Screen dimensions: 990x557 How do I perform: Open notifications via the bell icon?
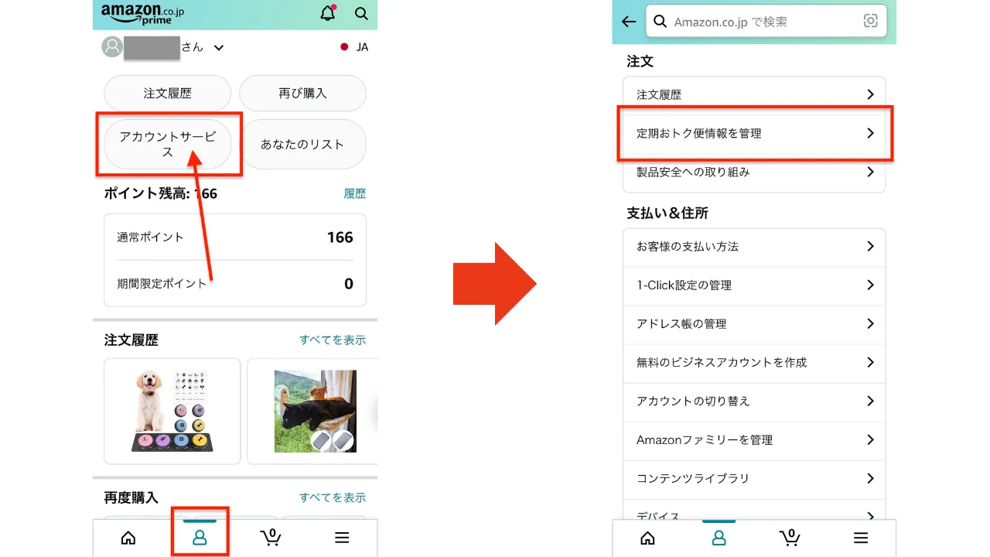tap(327, 14)
